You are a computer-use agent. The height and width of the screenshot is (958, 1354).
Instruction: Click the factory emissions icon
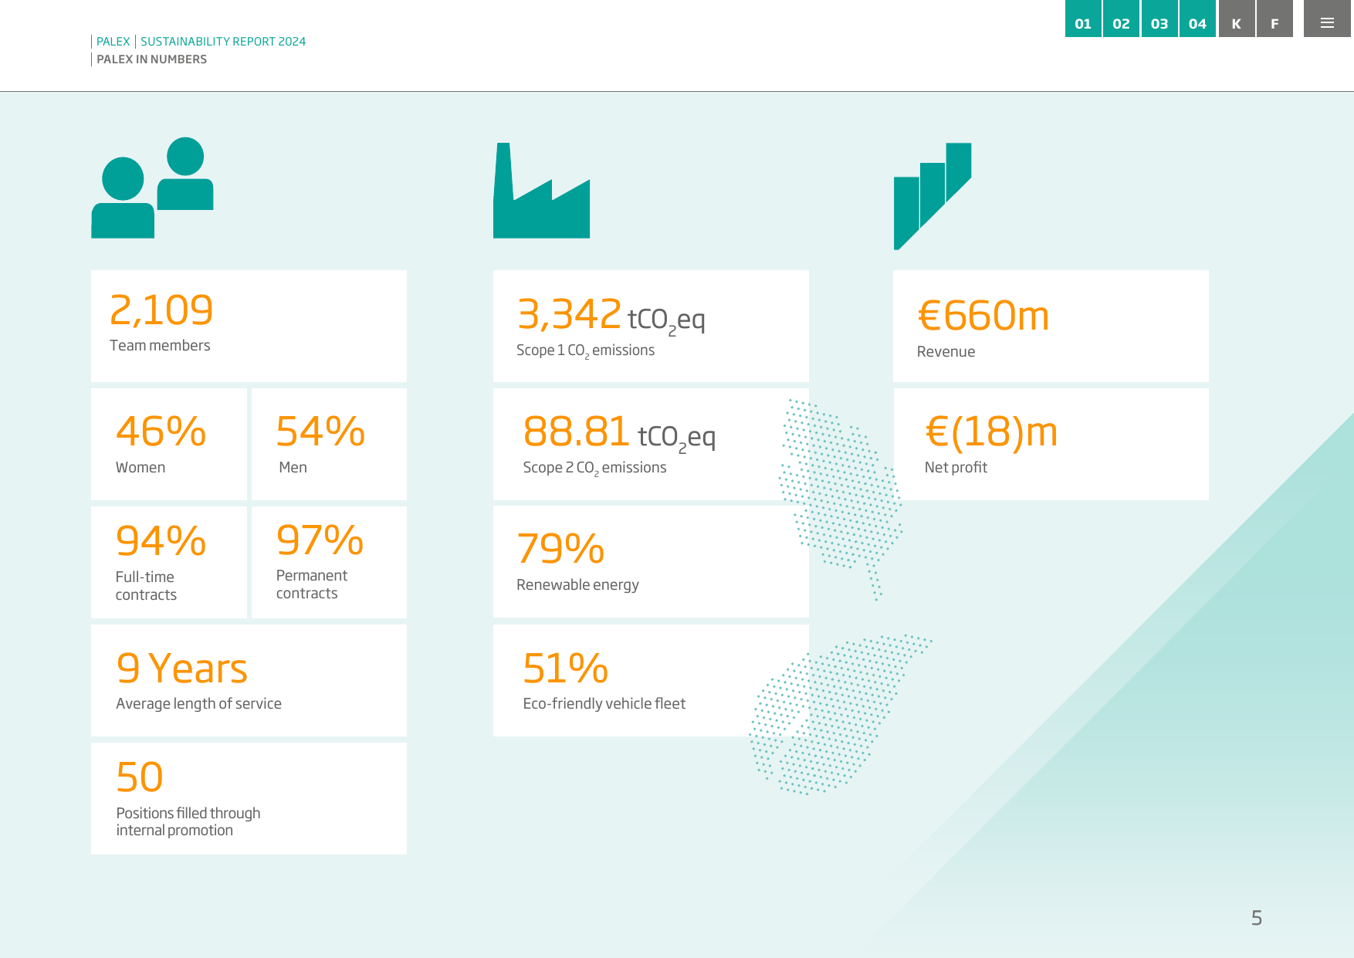541,190
